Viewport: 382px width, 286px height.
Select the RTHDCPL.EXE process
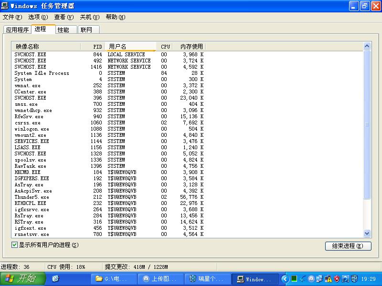109,204
